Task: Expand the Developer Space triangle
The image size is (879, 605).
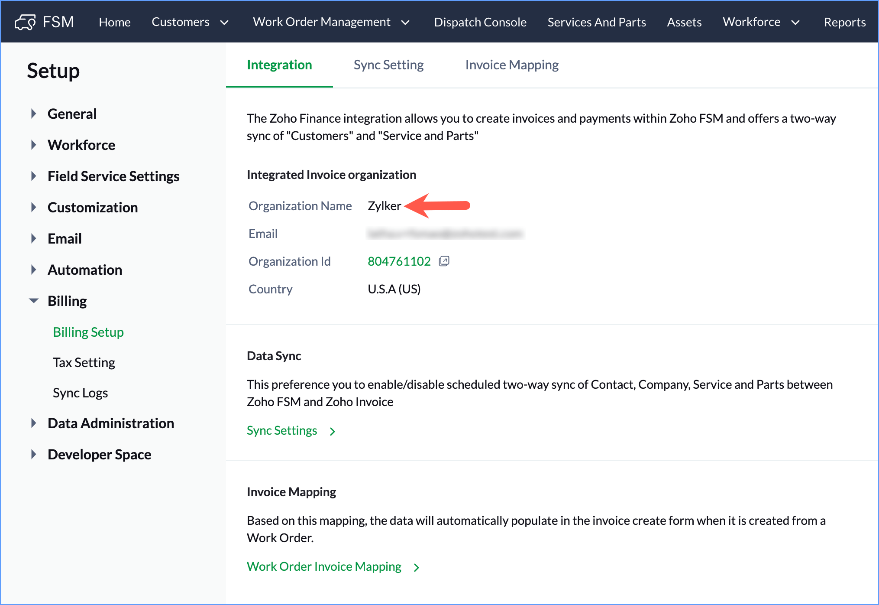Action: pos(33,455)
